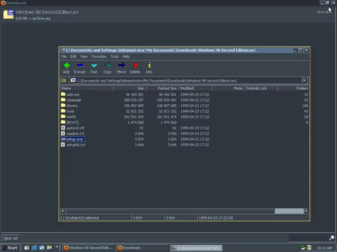The image size is (337, 252).
Task: Click the horizontal scrollbar thumb
Action: pos(289,211)
